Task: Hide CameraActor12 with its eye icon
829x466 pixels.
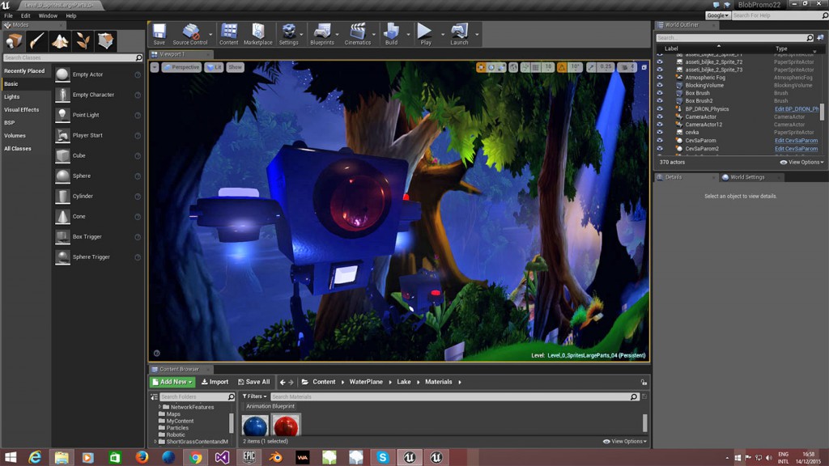Action: coord(660,125)
